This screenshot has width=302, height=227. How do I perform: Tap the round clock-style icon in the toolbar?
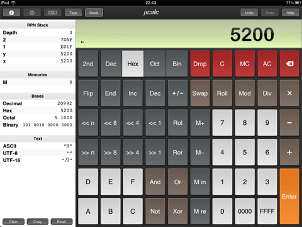pyautogui.click(x=32, y=13)
